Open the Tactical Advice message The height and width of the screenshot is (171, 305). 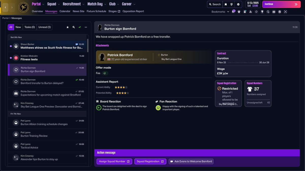point(47,146)
